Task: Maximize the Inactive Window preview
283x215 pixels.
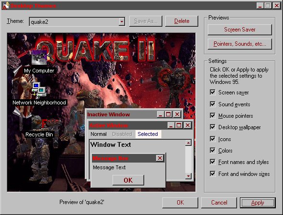Action: (x=169, y=114)
